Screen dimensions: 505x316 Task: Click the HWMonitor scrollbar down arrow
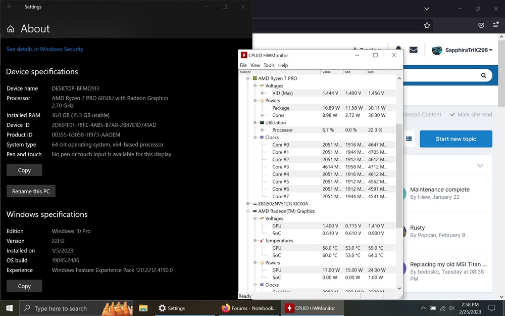[x=399, y=288]
